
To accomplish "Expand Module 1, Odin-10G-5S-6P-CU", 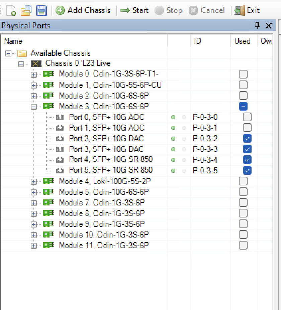I will coord(33,85).
